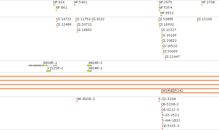
Task: Click the UM-8038-3 insertion label
Action: (x=85, y=99)
